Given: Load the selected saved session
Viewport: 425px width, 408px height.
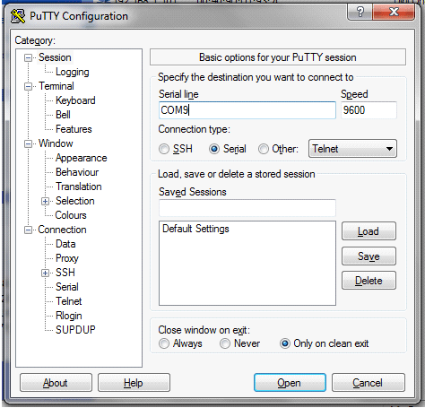Looking at the screenshot, I should tap(369, 231).
